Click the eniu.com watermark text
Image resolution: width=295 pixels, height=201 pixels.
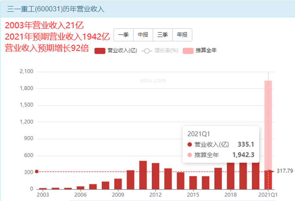click(x=154, y=80)
